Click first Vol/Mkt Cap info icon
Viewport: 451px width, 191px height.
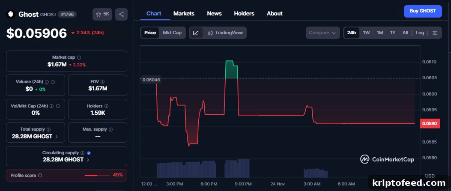point(52,106)
